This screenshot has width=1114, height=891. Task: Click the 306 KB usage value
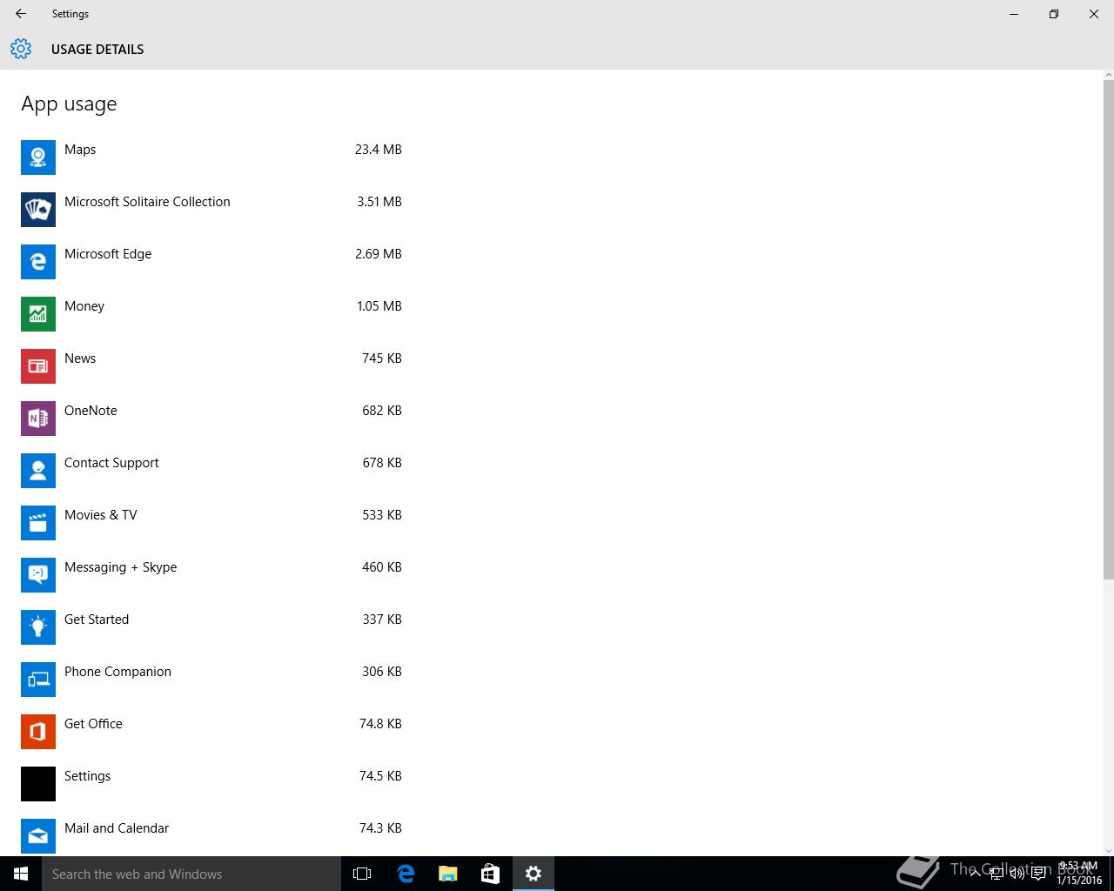point(382,672)
